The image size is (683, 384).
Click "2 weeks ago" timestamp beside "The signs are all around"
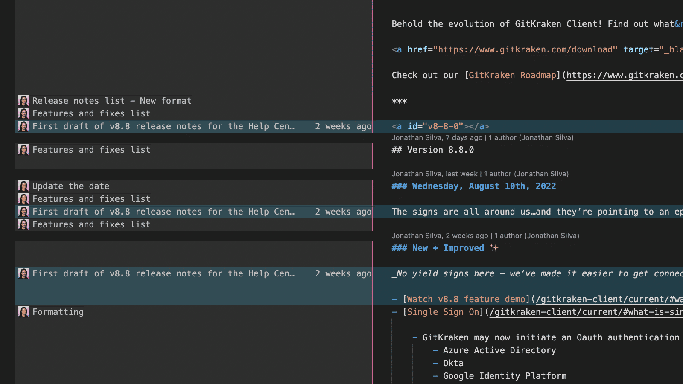pyautogui.click(x=343, y=212)
